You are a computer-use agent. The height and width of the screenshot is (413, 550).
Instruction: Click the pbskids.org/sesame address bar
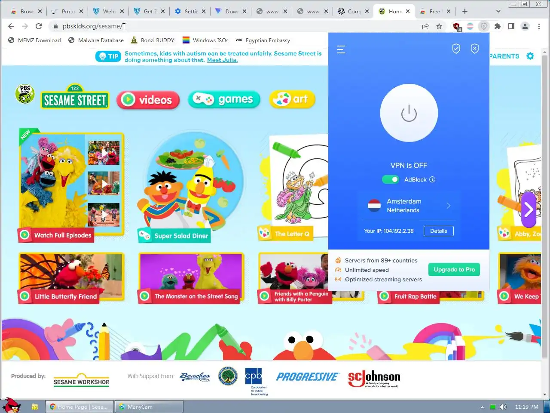coord(236,26)
